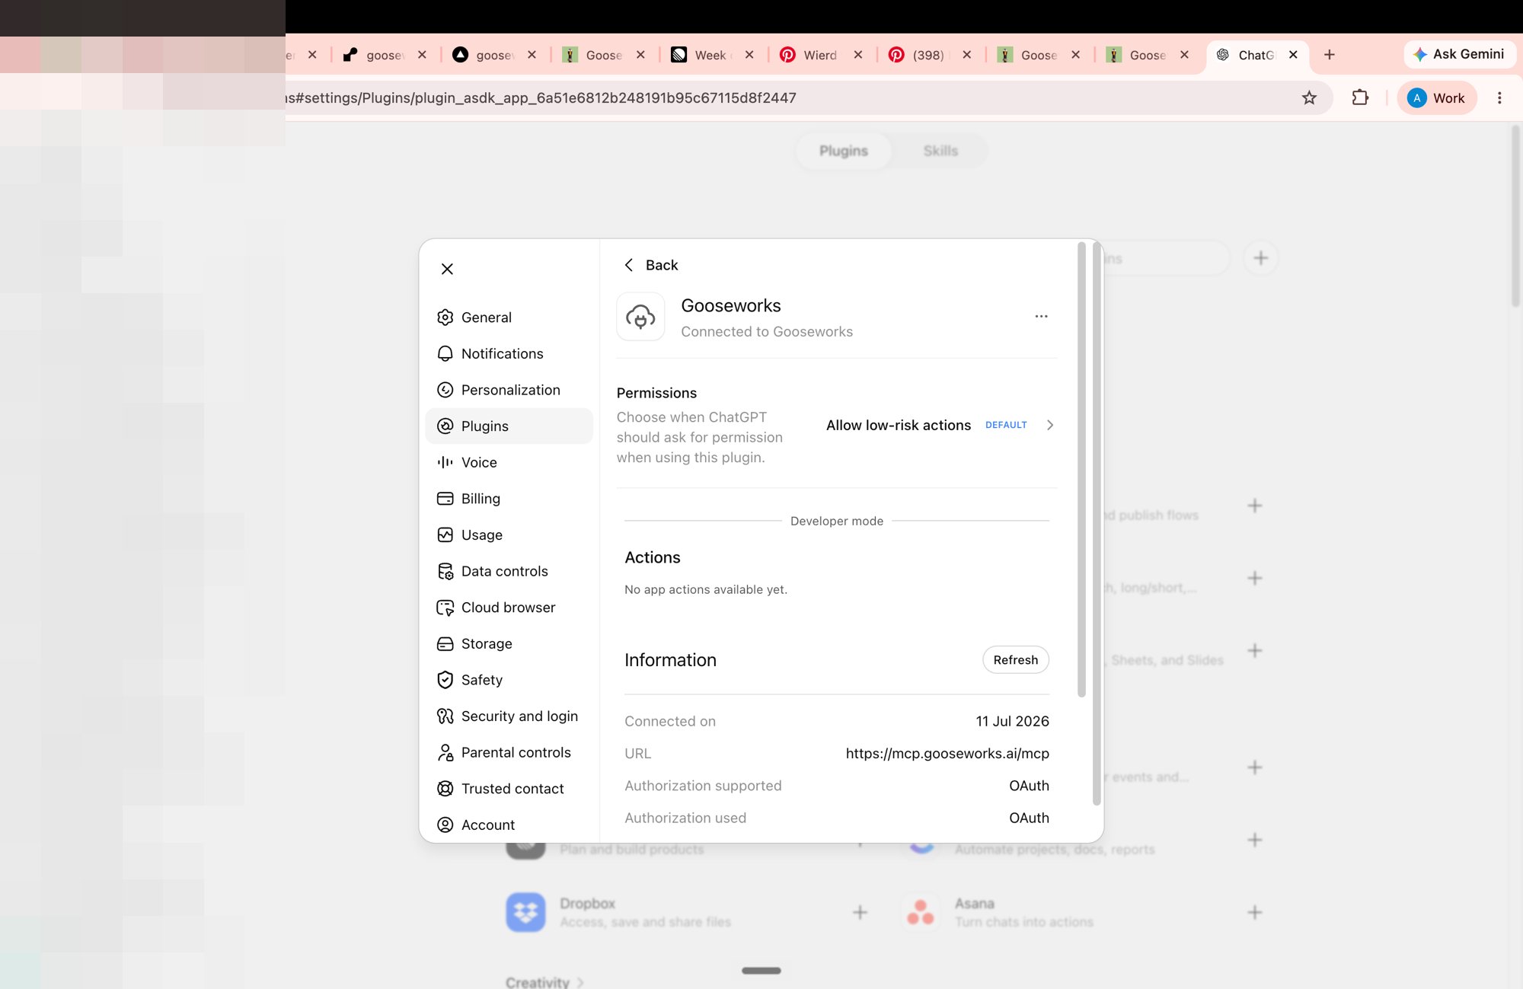Open the Allow low-risk actions permission setting
Screen dimensions: 1523x989
(940, 426)
